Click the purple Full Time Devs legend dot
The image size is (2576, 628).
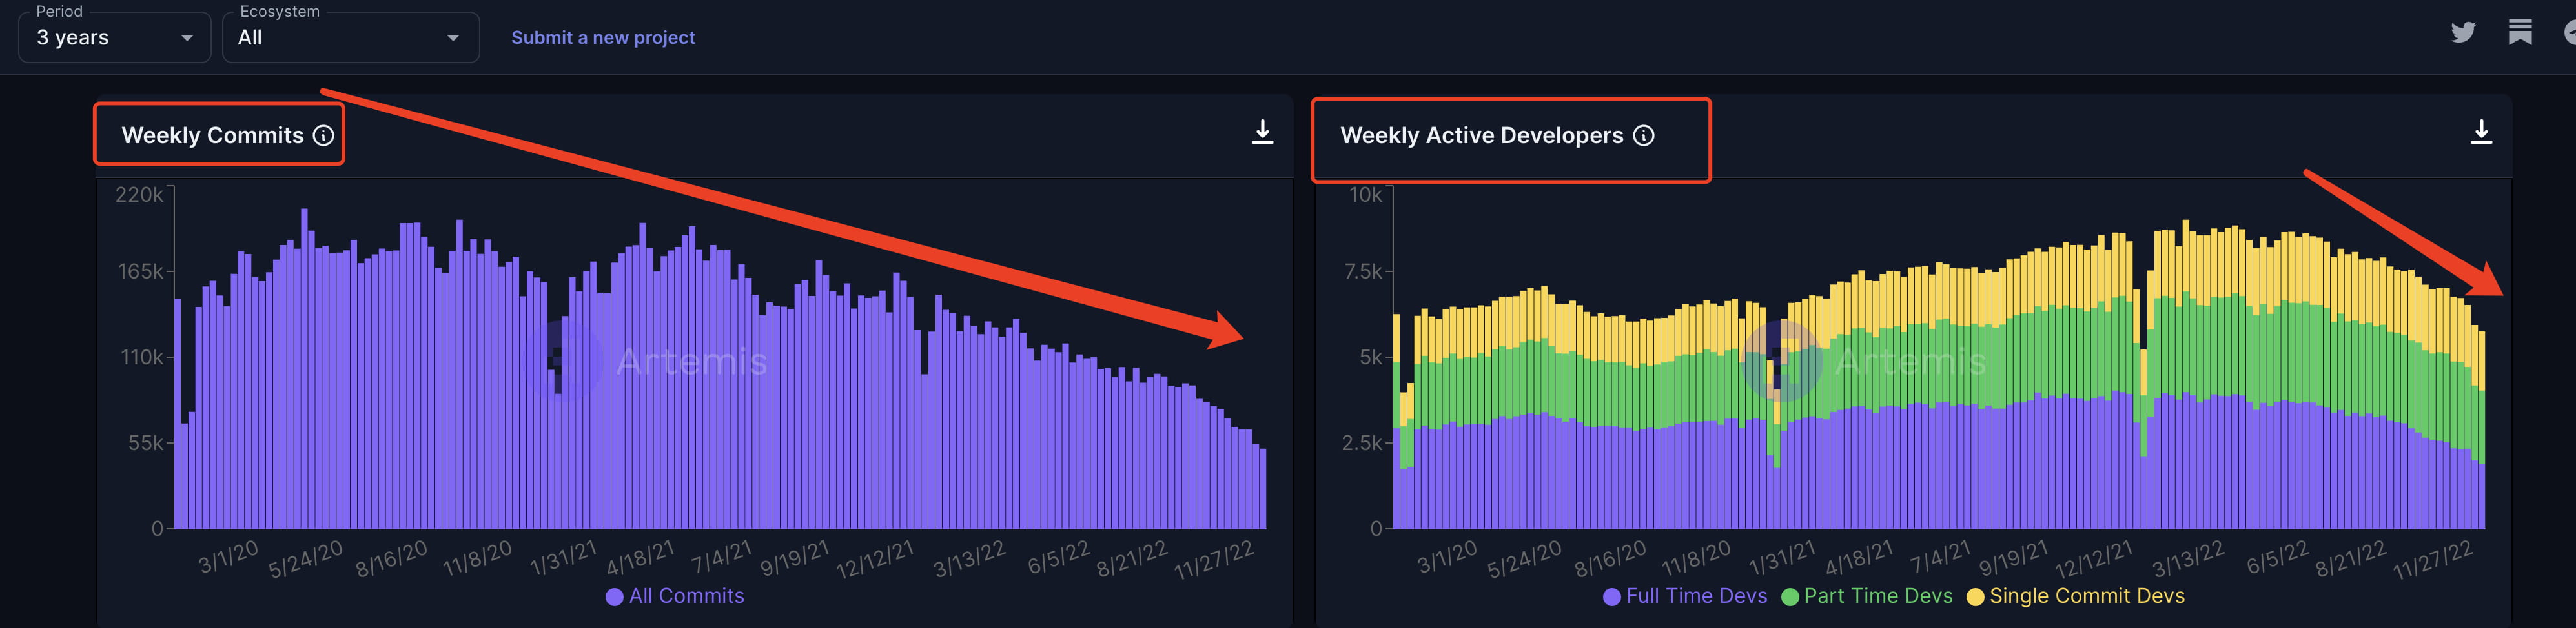coord(1611,597)
